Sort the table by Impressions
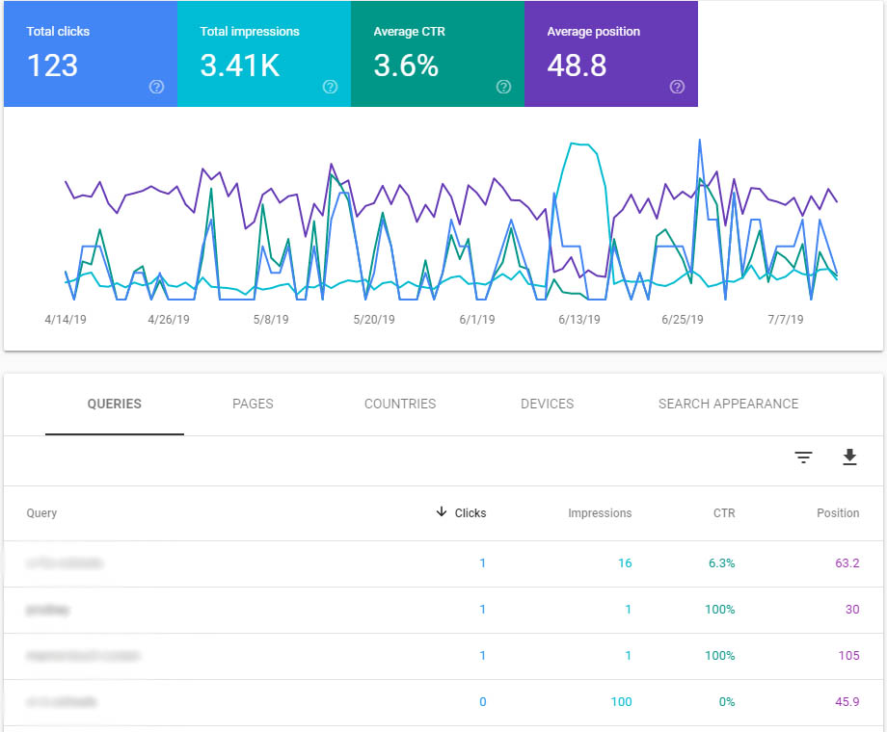This screenshot has width=887, height=732. point(600,512)
